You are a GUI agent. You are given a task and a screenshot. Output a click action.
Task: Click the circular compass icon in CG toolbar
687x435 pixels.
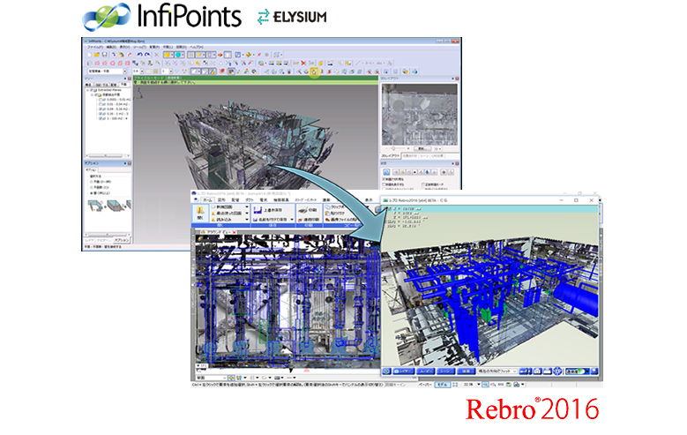pyautogui.click(x=556, y=371)
